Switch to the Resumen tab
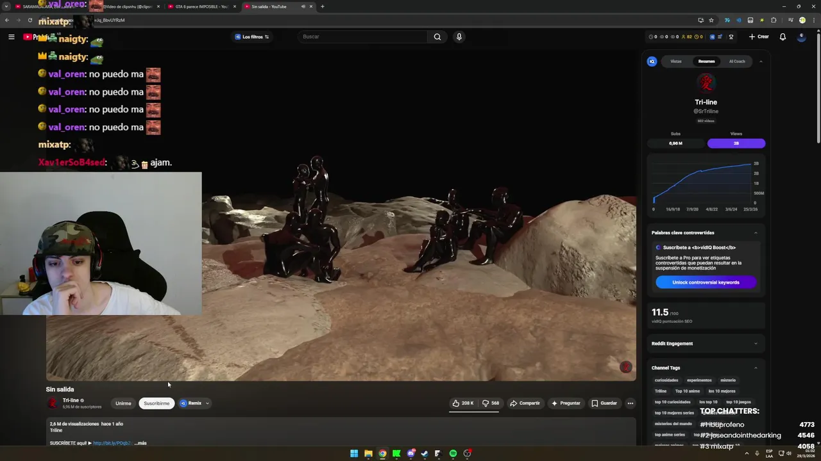 pyautogui.click(x=706, y=61)
